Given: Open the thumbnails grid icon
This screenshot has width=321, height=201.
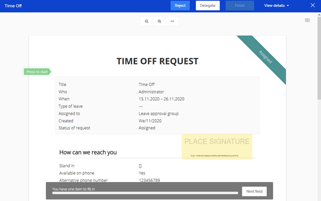Looking at the screenshot, I should coord(307,20).
